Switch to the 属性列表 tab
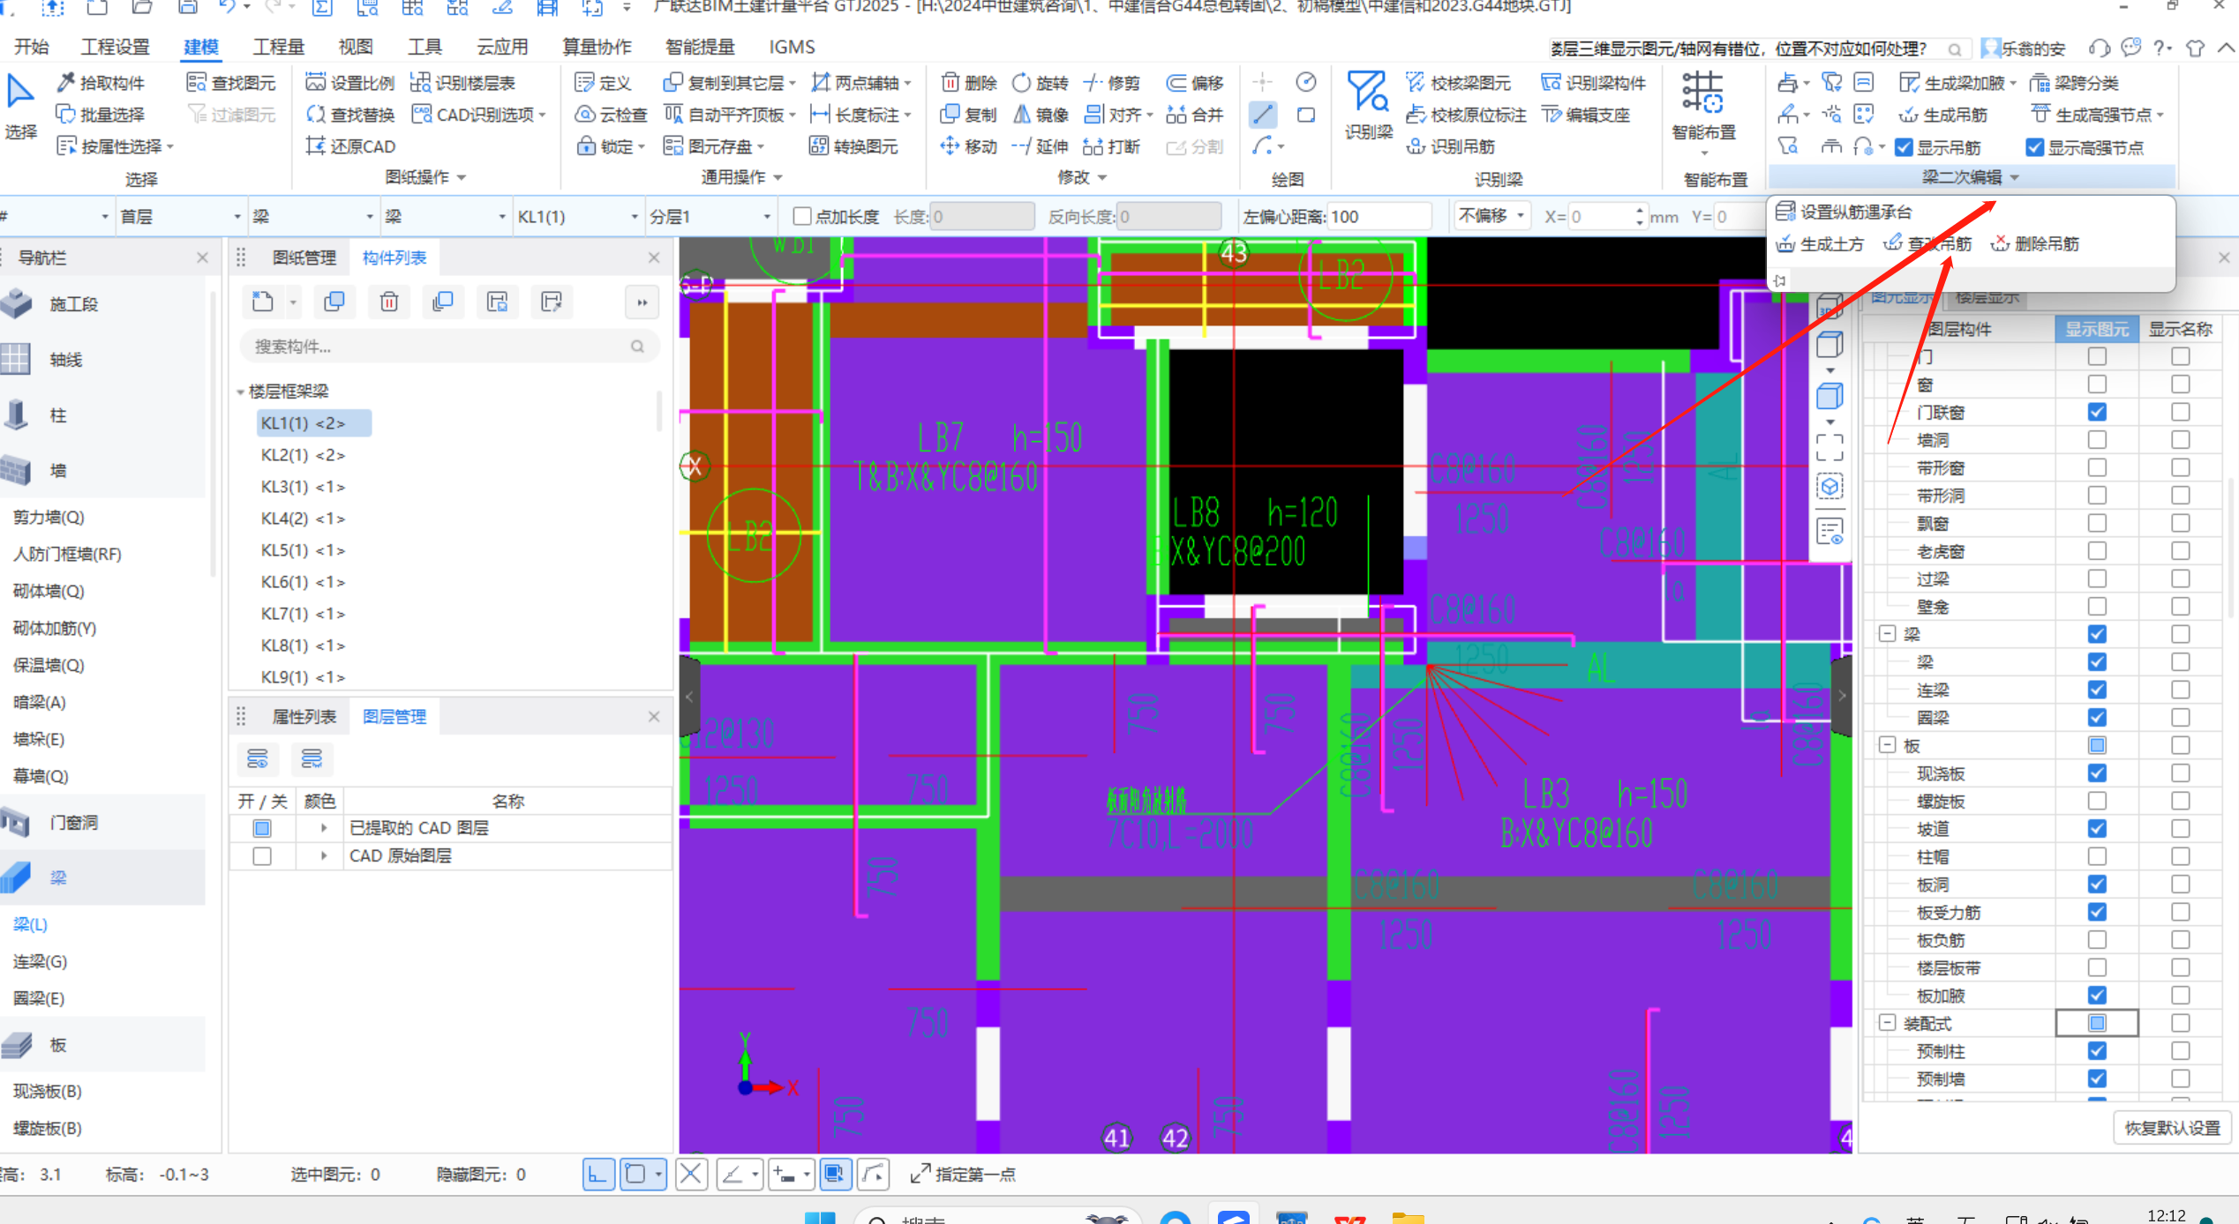The width and height of the screenshot is (2239, 1224). [304, 716]
